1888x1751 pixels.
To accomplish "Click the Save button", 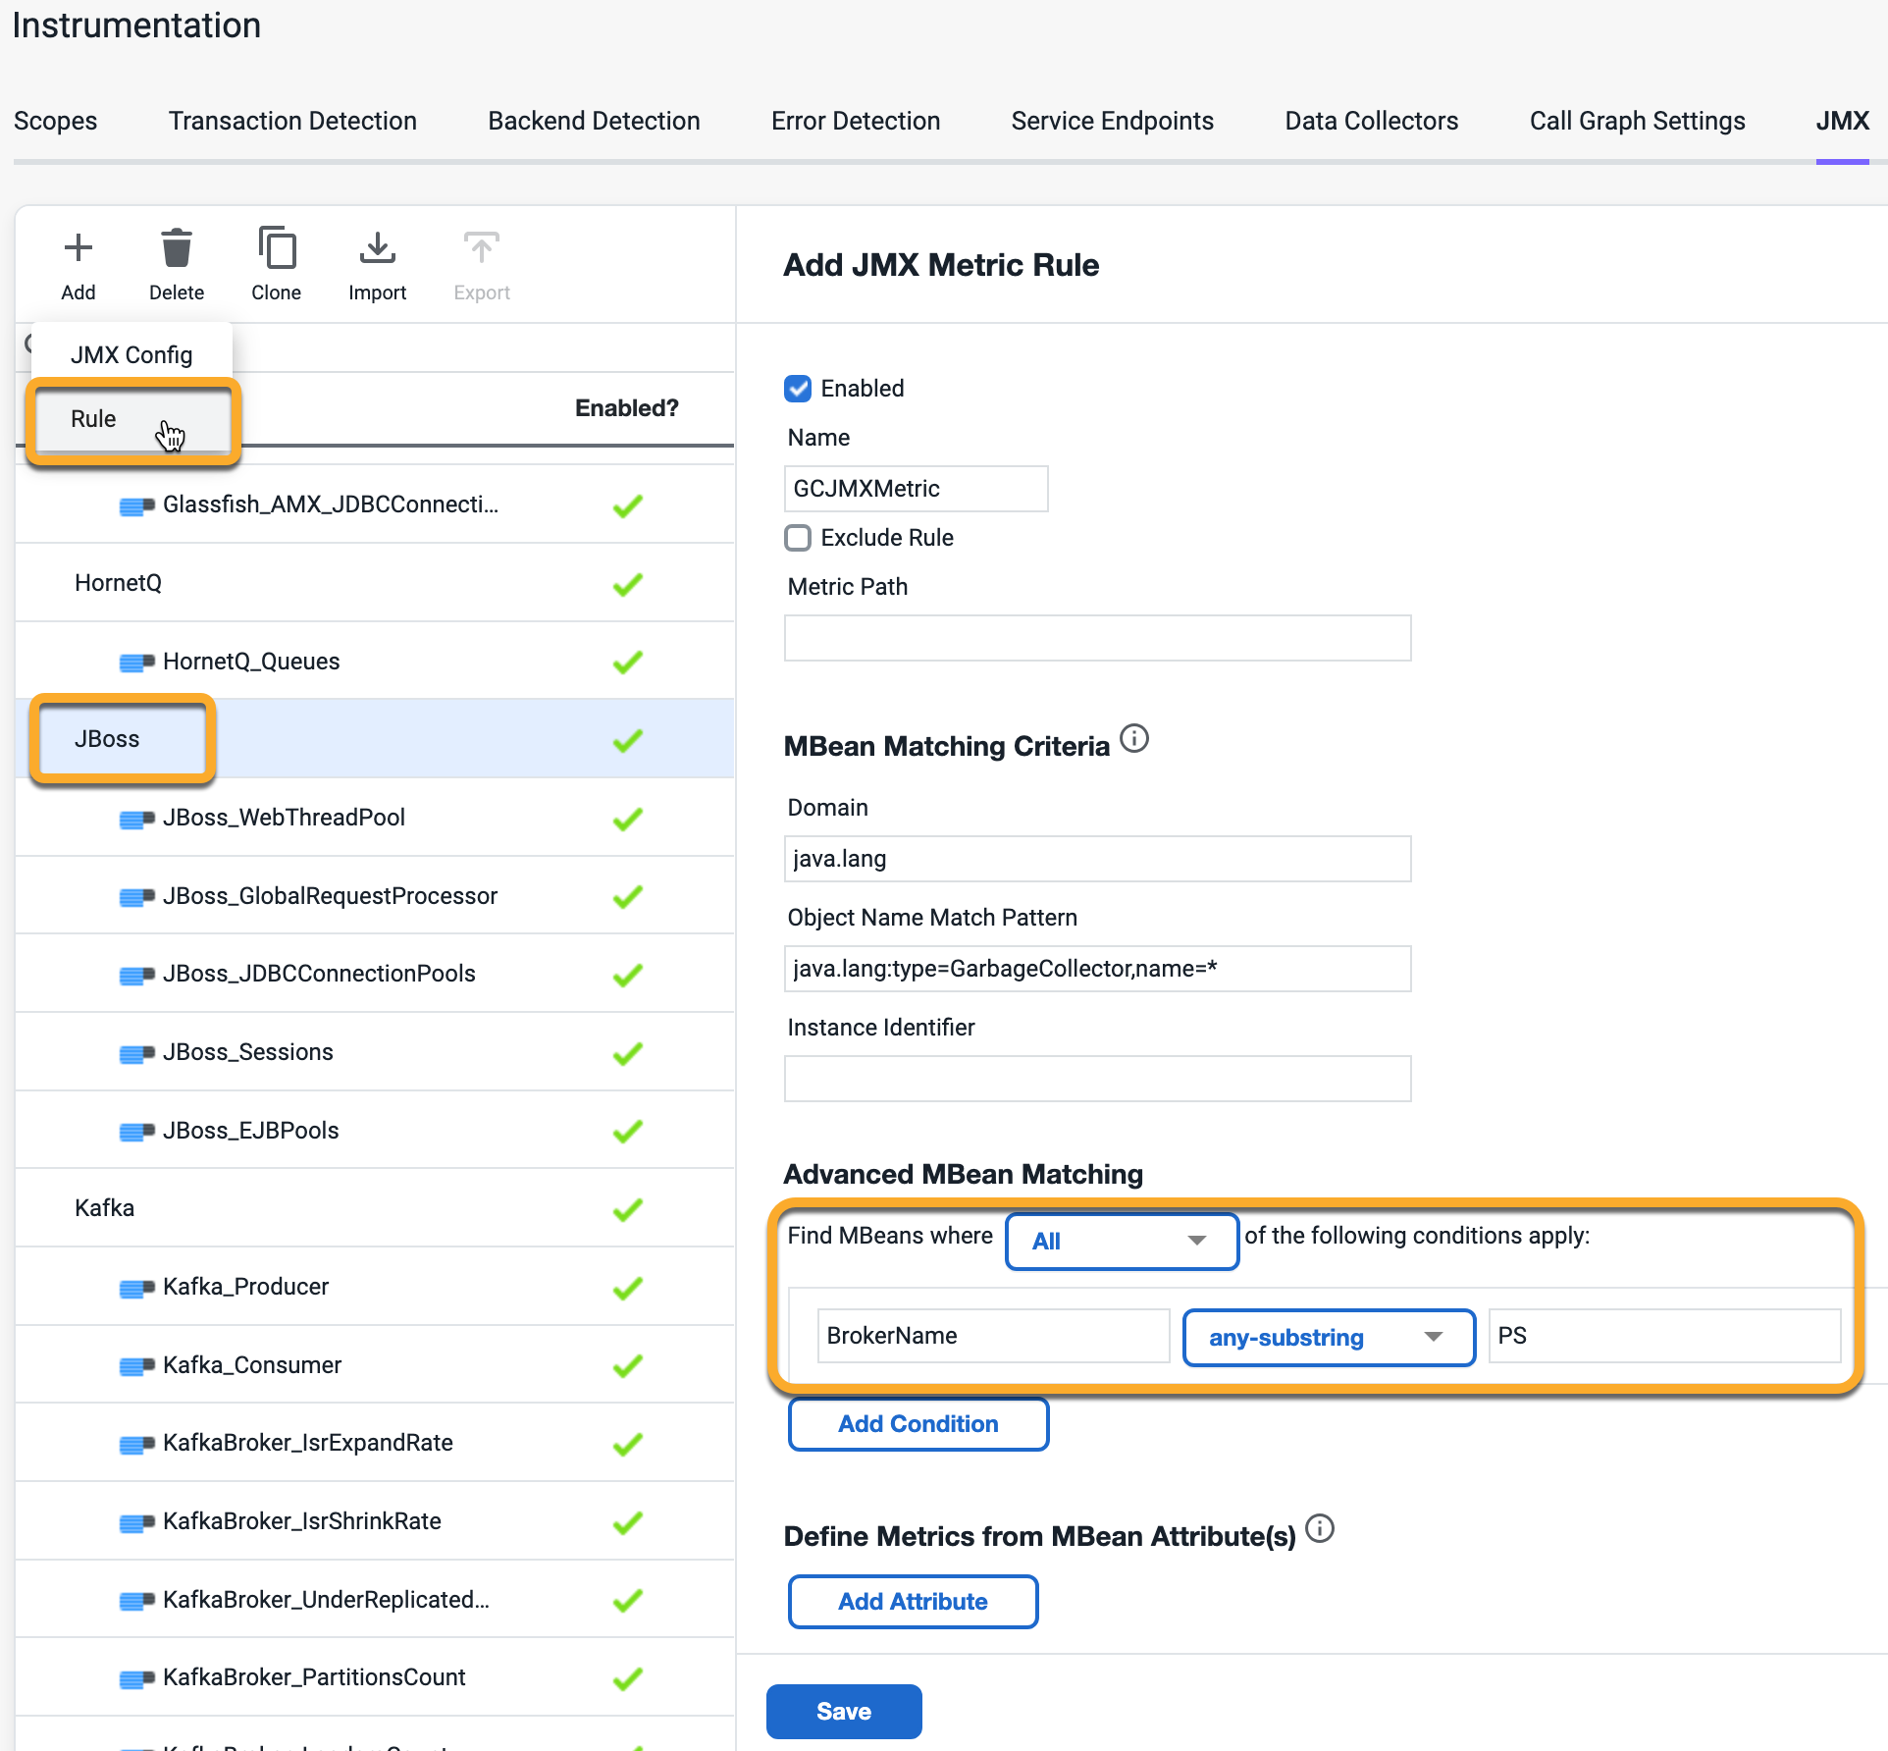I will click(844, 1712).
